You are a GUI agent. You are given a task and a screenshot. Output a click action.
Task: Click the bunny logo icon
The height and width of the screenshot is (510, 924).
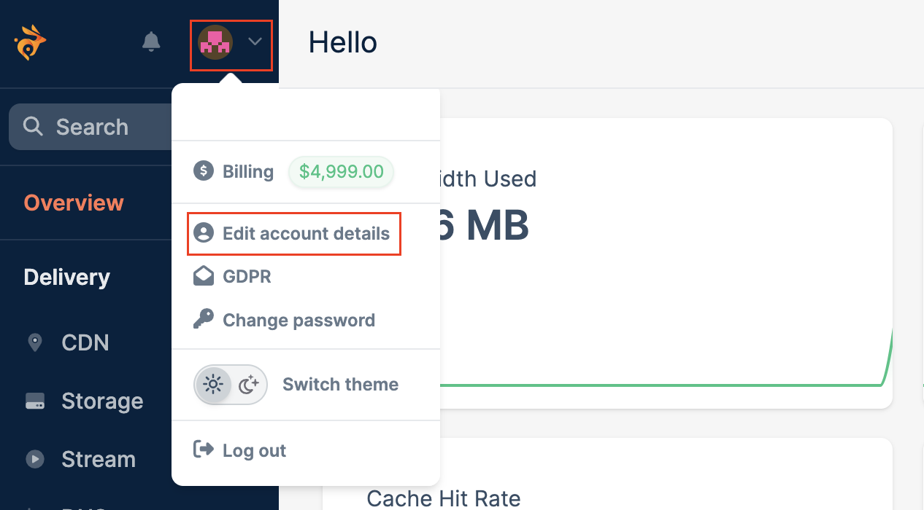point(30,42)
